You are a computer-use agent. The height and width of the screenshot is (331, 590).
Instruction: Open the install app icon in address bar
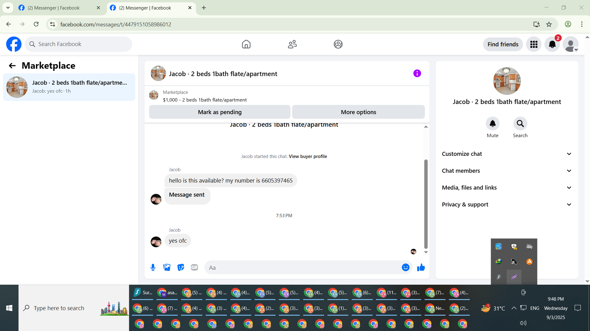(537, 24)
